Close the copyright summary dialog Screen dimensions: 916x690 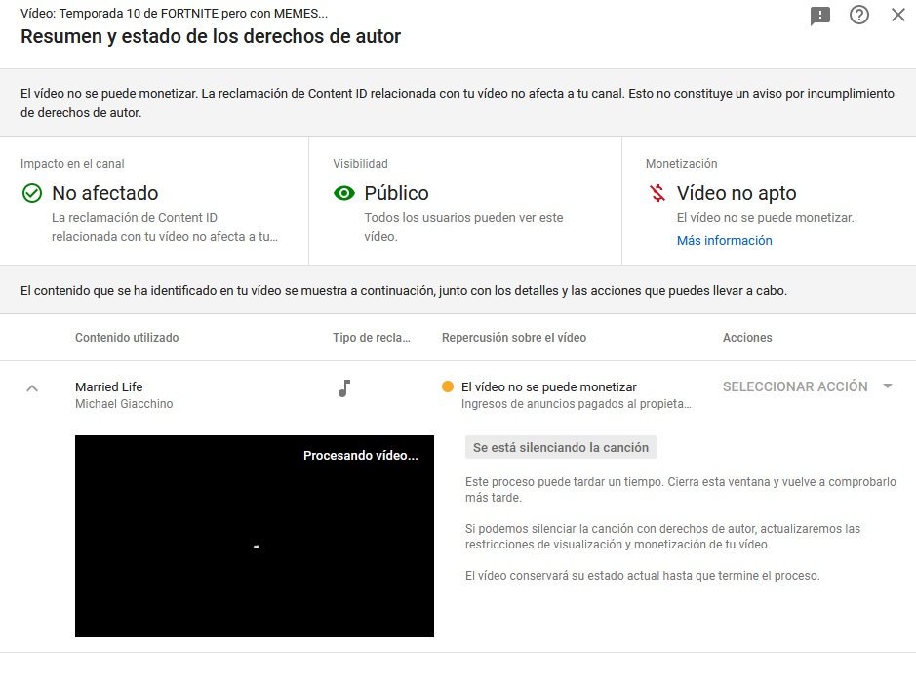click(x=897, y=15)
